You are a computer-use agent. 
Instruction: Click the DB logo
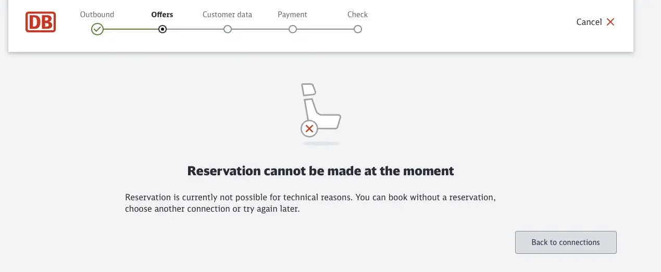41,22
